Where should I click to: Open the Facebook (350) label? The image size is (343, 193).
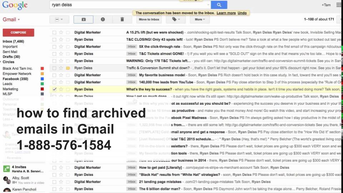(15, 79)
